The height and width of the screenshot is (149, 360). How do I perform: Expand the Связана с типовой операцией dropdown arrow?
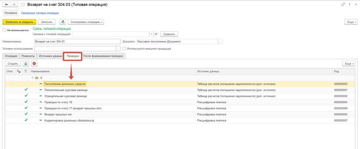point(152,34)
